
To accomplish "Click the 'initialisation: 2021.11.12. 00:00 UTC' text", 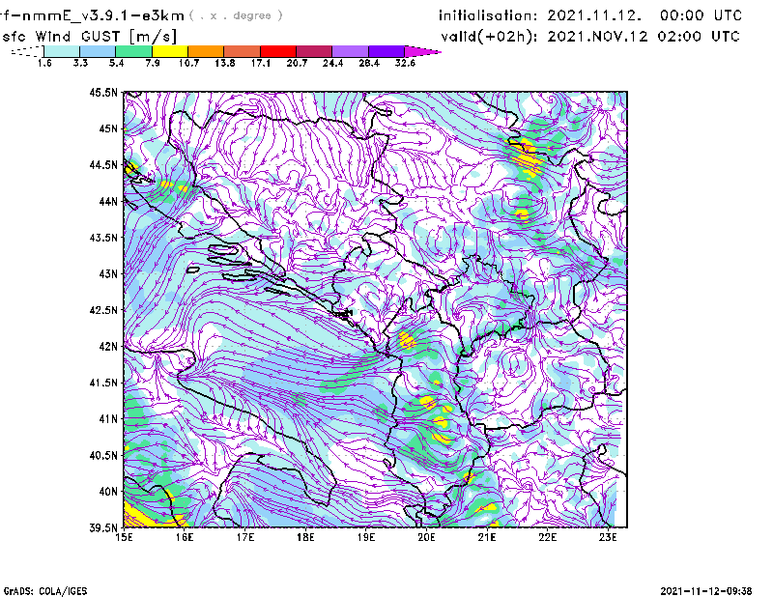I will [590, 15].
